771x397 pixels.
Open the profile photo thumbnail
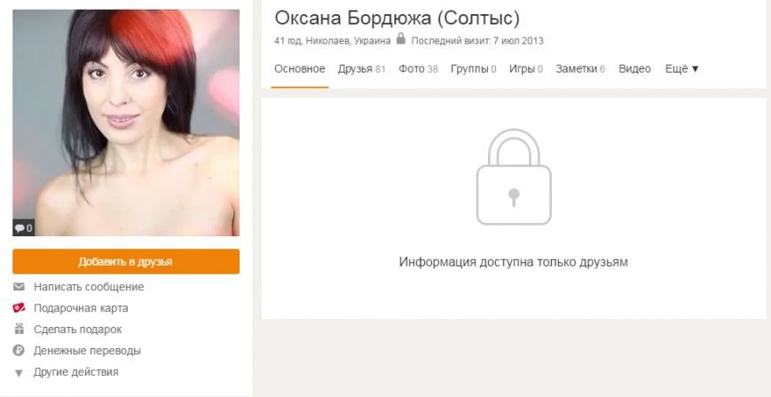[x=126, y=123]
